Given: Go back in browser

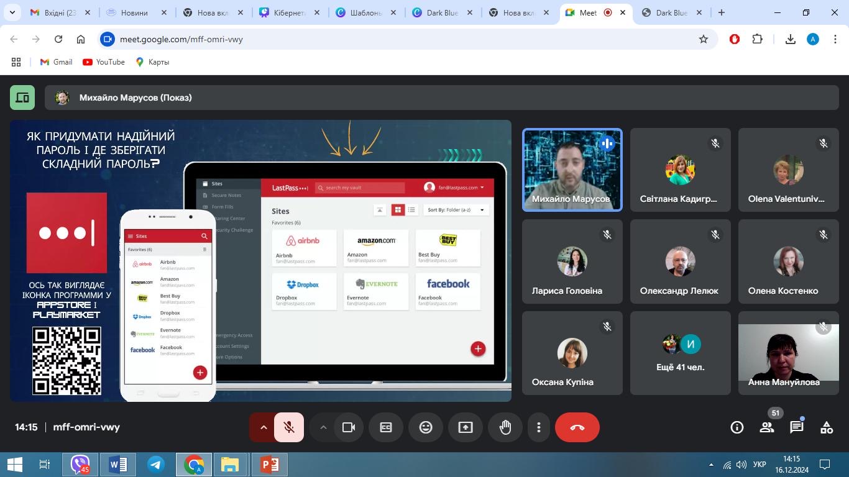Looking at the screenshot, I should [x=14, y=39].
